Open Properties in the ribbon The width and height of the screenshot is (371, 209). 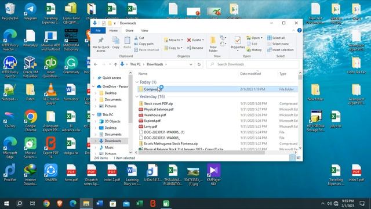coord(238,43)
